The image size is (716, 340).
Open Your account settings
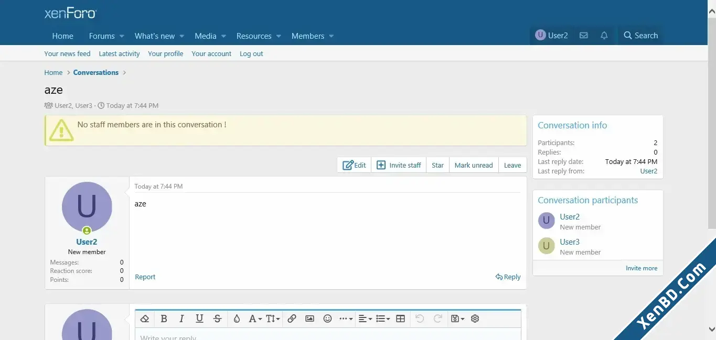(x=211, y=53)
